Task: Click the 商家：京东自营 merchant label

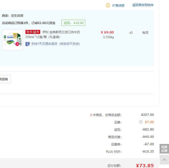Action: tap(13, 16)
